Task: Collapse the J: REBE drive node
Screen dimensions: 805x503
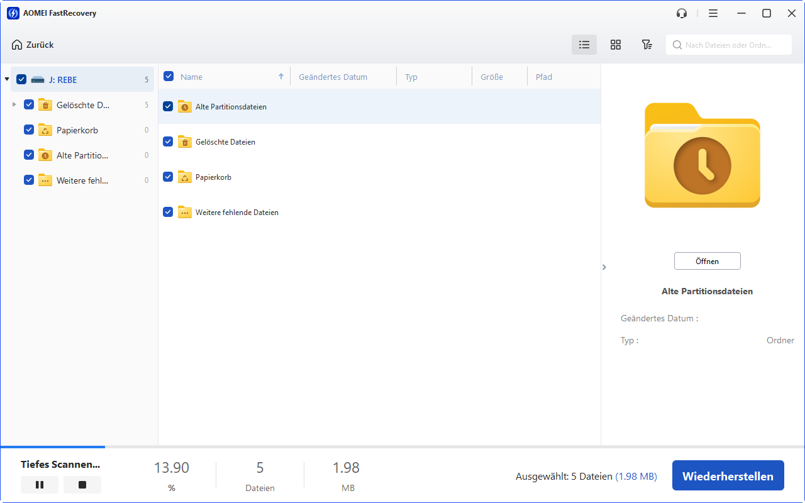Action: pos(7,80)
